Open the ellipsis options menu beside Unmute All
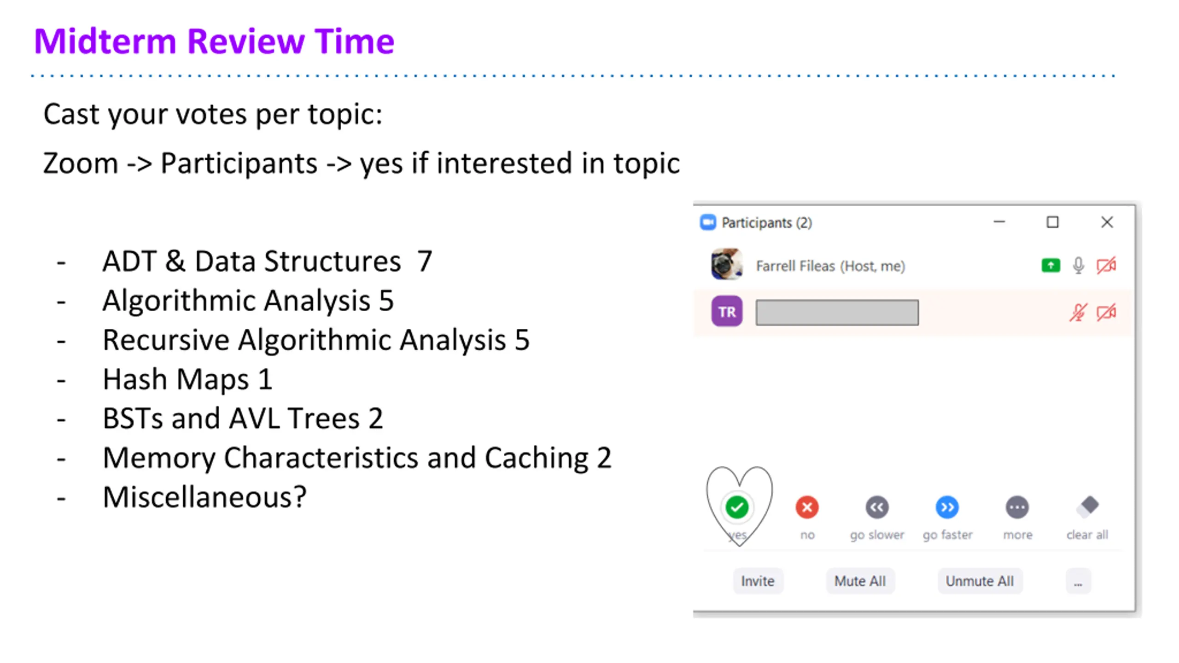Screen dimensions: 1179x663 (x=1078, y=582)
